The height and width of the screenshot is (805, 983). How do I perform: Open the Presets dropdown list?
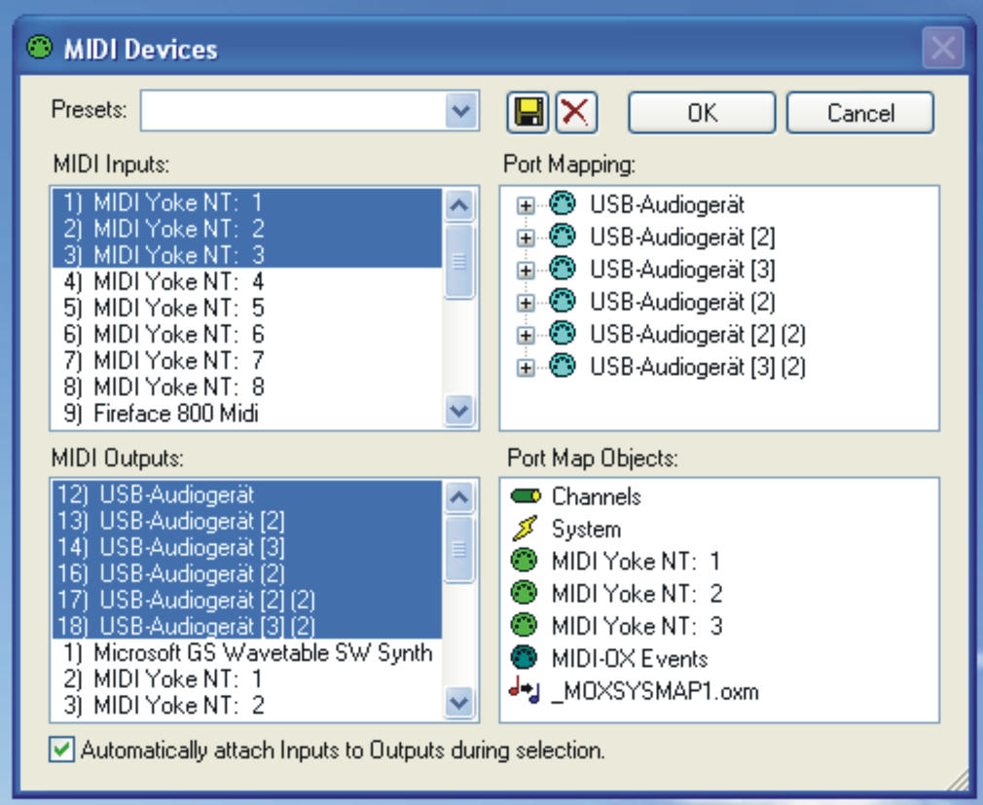pos(461,111)
